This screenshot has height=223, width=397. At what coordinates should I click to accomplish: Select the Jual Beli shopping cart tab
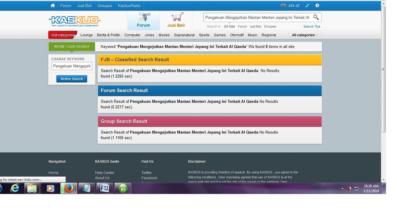coord(176,20)
